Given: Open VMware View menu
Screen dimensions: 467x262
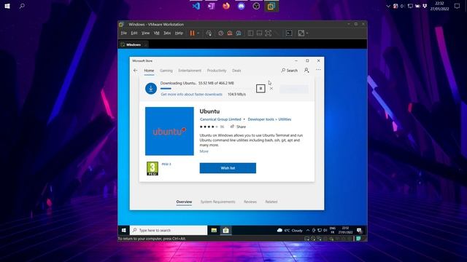Looking at the screenshot, I should point(145,33).
